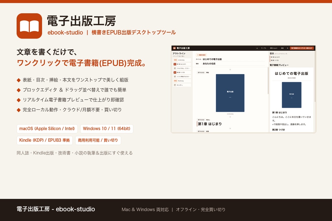Viewport: 332px width, 221px height.
Task: Select illust.svg in the outline list
Action: click(182, 81)
